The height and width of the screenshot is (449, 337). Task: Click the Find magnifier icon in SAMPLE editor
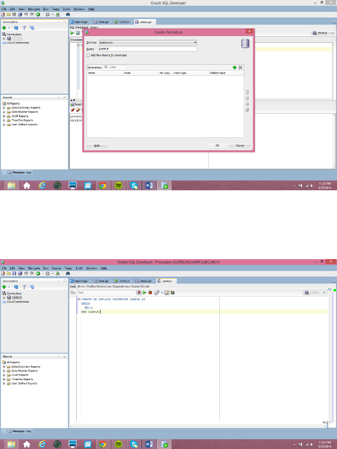73,293
